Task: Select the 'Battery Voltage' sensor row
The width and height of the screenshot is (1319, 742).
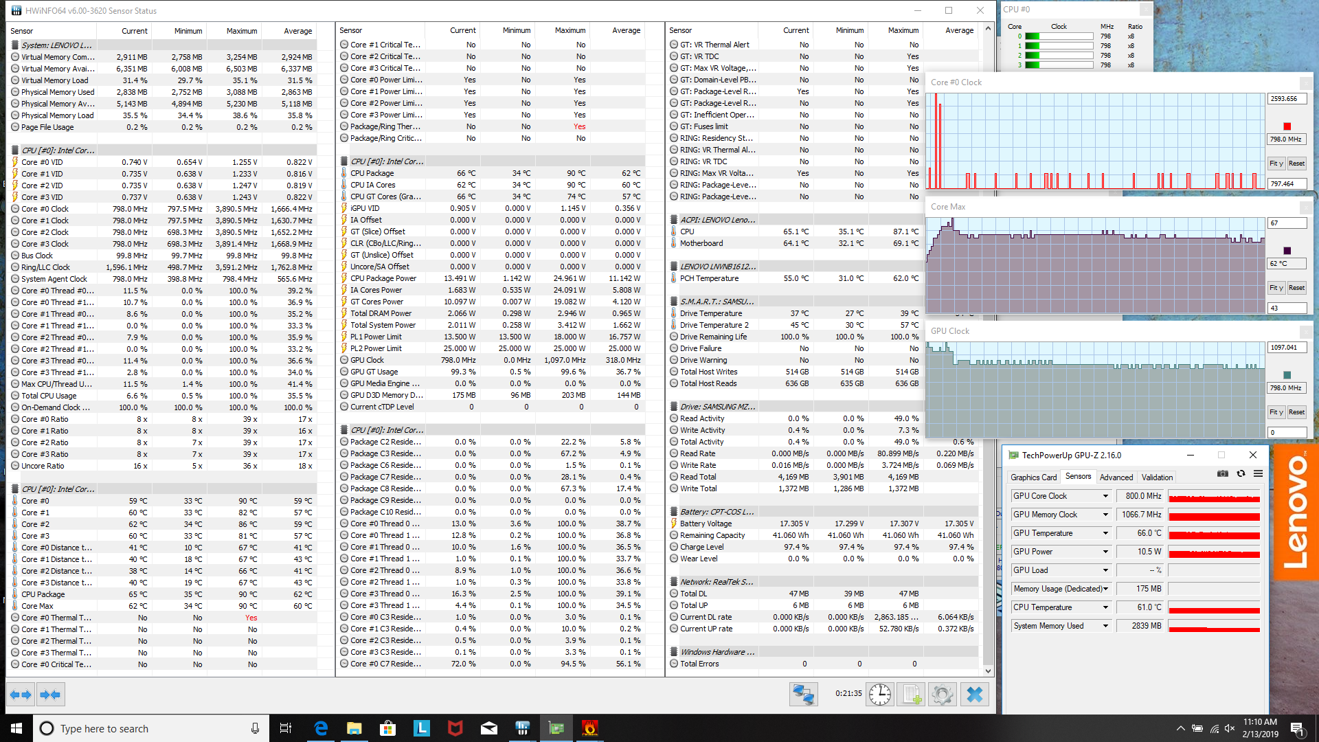Action: pyautogui.click(x=822, y=524)
